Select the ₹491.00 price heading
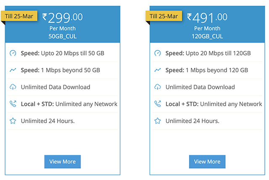269x180 pixels. pos(207,18)
